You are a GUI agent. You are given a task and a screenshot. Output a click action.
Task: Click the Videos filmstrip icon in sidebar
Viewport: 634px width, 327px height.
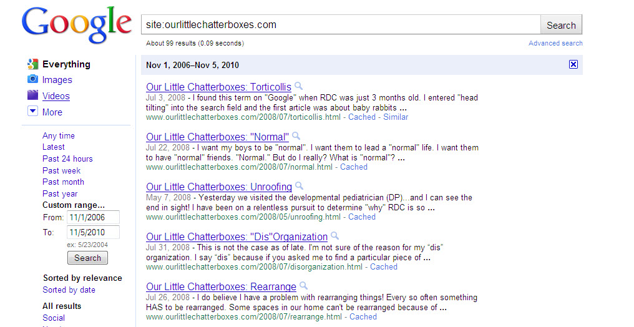coord(33,95)
